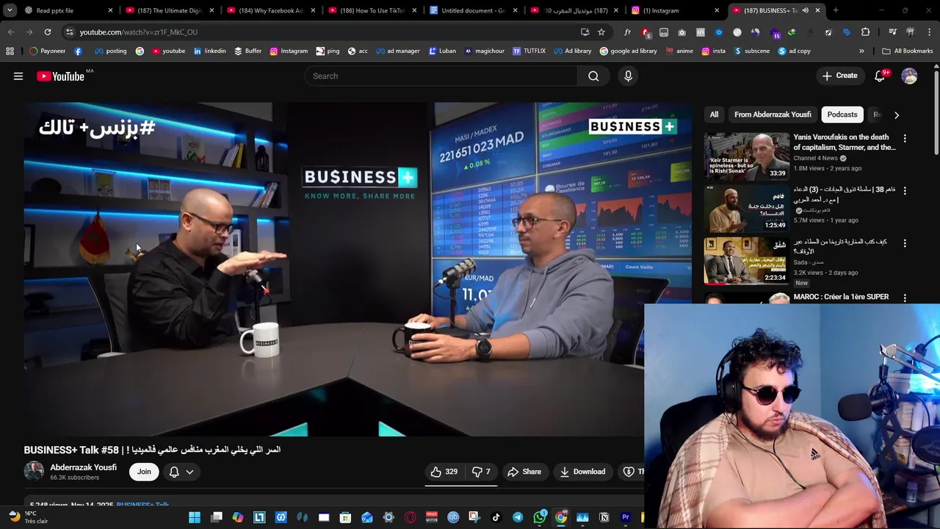Image resolution: width=940 pixels, height=529 pixels.
Task: Open the media controls toolbar icon
Action: (x=892, y=32)
